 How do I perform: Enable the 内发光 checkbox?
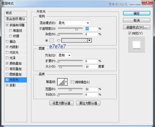(7, 52)
